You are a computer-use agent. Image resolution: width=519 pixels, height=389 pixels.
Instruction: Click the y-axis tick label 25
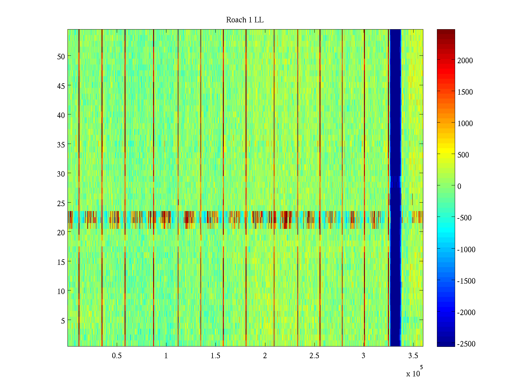[61, 203]
